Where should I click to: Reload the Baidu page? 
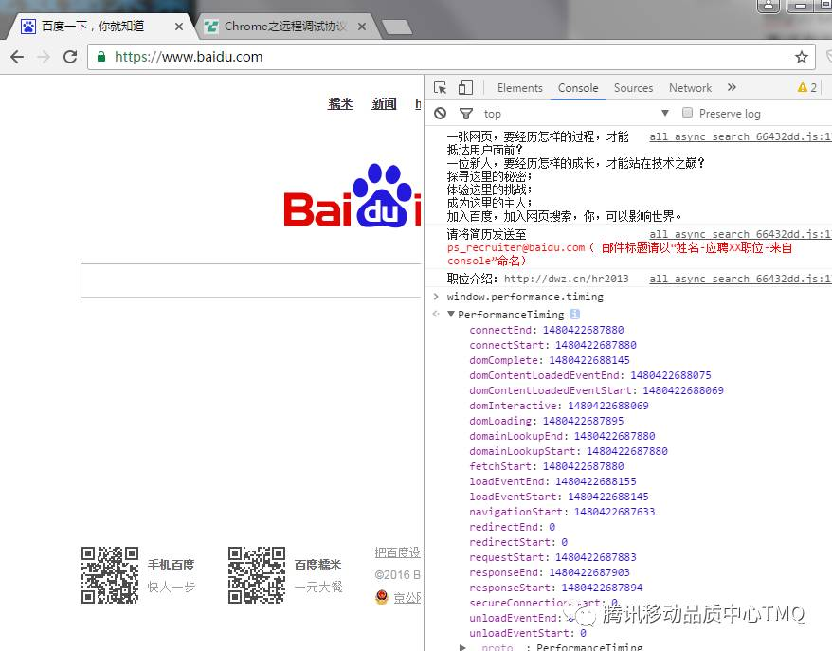[x=70, y=57]
